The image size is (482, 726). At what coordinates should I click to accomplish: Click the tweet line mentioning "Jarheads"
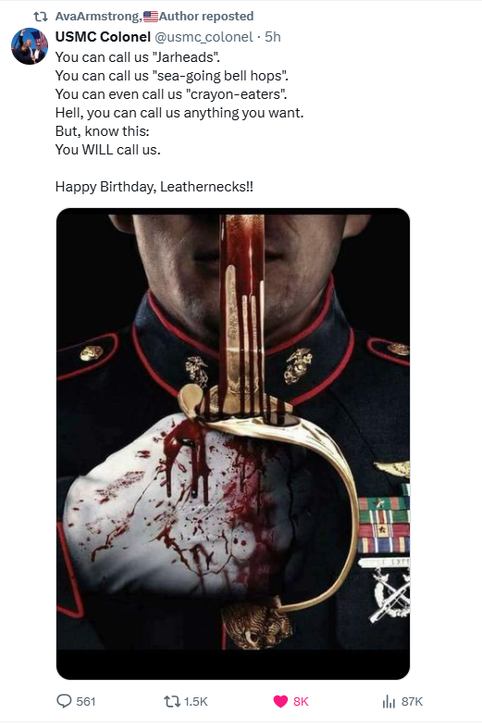138,57
